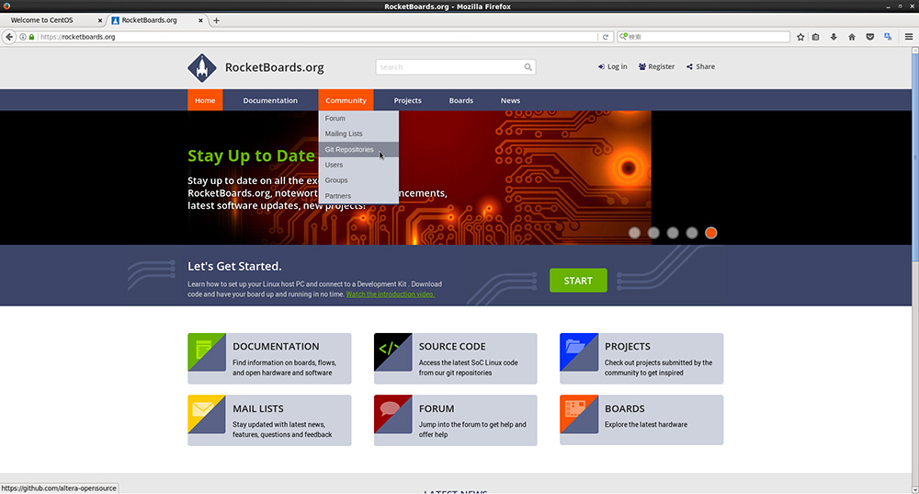Open the Documentation navigation item

[x=270, y=100]
